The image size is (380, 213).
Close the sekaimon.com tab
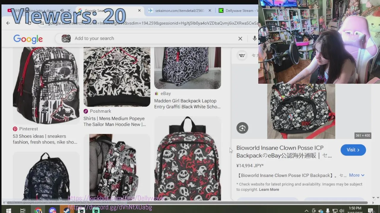tap(210, 10)
